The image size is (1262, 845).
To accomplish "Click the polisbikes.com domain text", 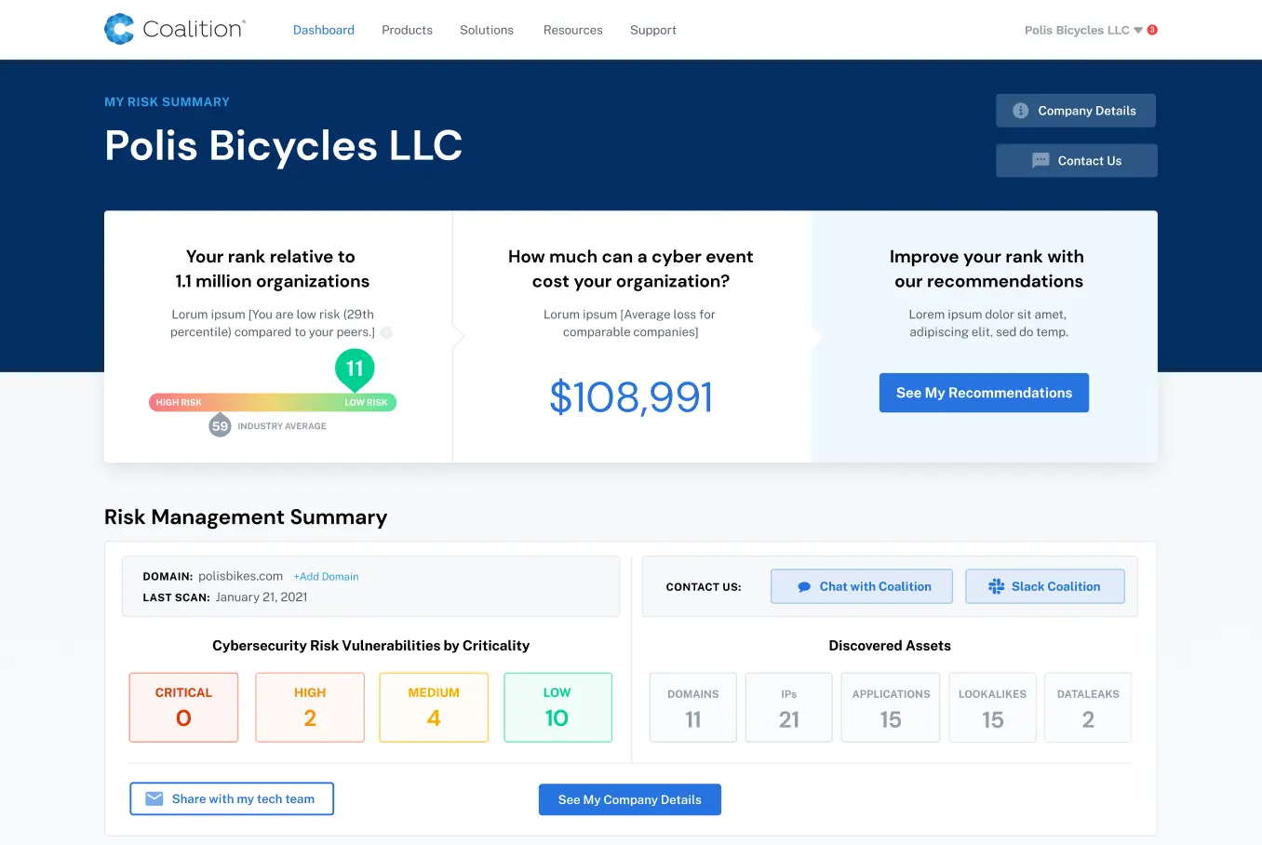I will 240,576.
